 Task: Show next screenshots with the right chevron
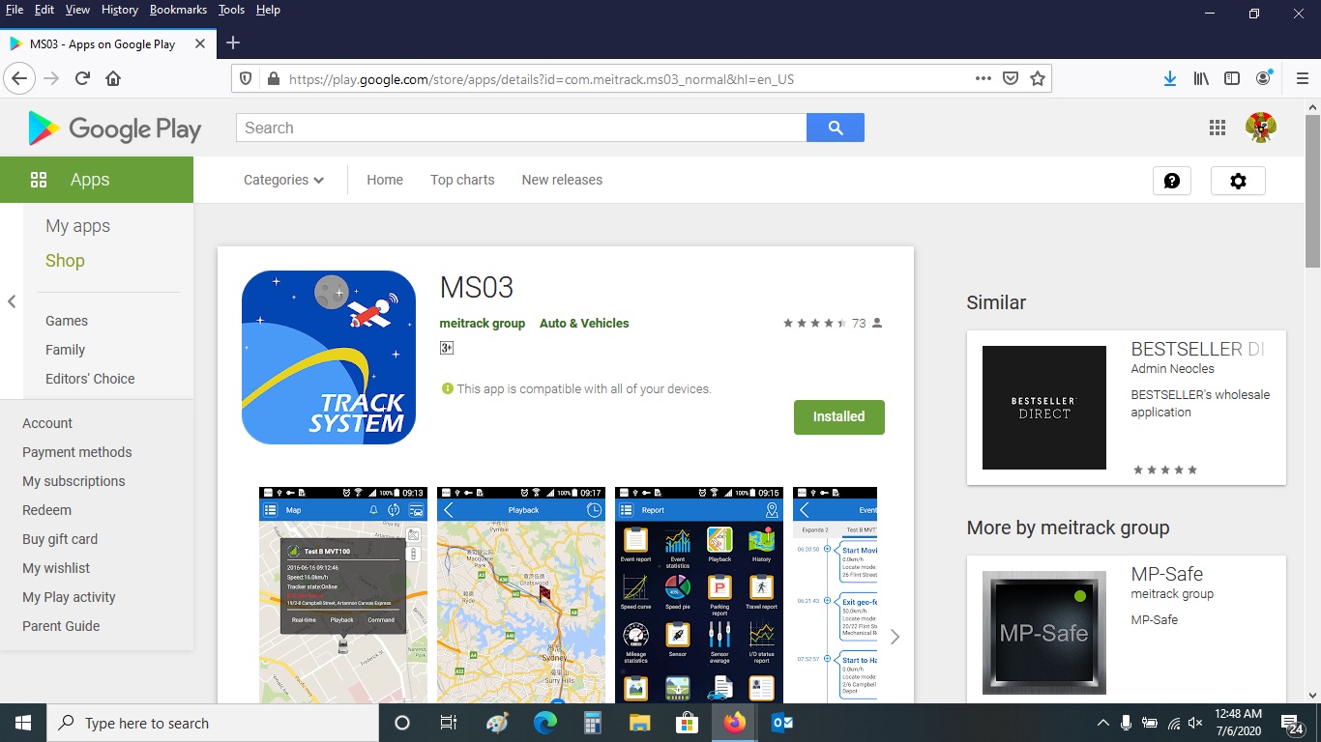coord(895,637)
